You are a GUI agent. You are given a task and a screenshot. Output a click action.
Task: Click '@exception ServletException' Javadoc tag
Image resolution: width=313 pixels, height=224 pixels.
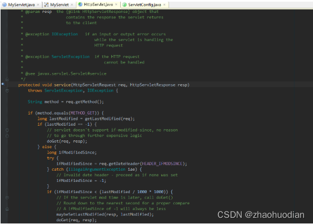coord(57,57)
